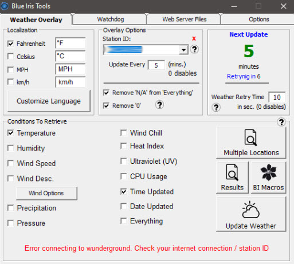This screenshot has height=264, width=294.
Task: Check the Wind Desc. checkbox
Action: click(x=10, y=179)
